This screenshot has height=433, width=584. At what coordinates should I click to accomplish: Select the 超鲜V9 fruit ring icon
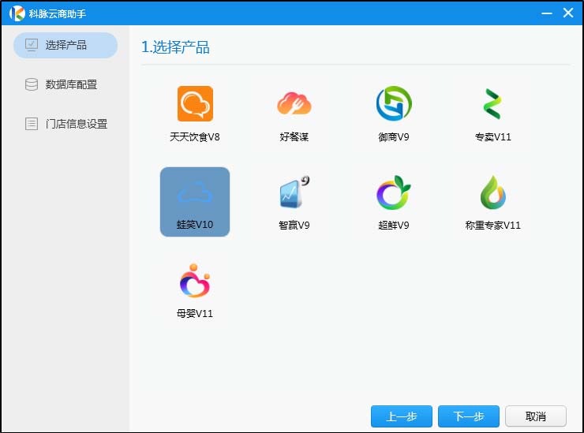pyautogui.click(x=393, y=192)
